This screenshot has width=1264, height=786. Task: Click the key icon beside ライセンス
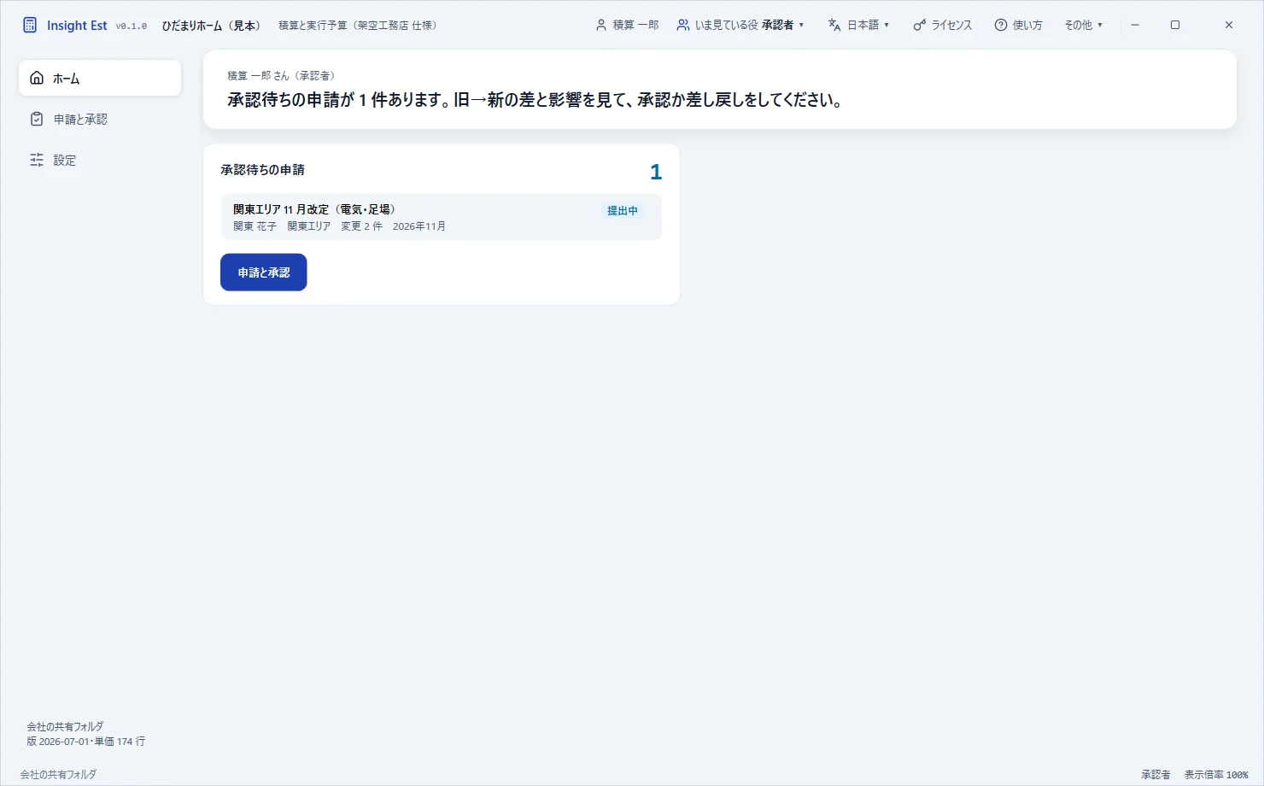[919, 25]
